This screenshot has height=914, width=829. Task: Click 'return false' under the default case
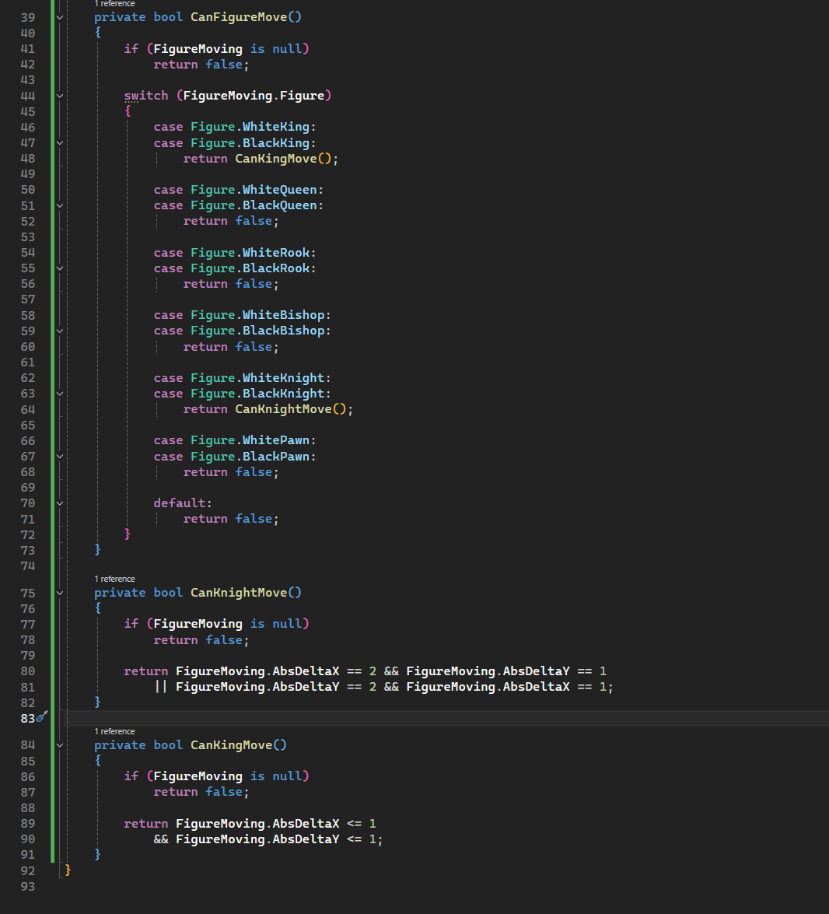(227, 519)
